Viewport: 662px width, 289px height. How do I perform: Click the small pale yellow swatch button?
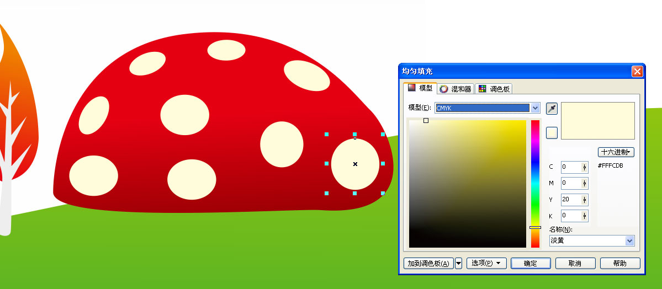[552, 133]
